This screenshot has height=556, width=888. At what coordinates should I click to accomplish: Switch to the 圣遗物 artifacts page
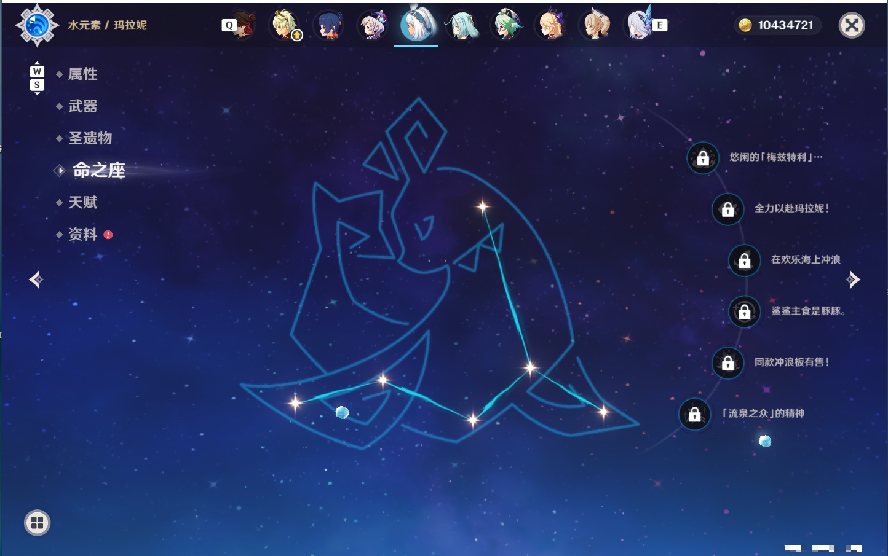[x=90, y=138]
